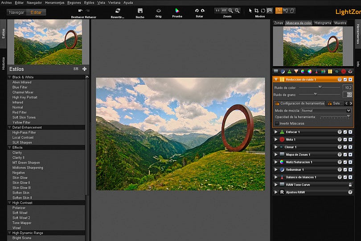Check the Invertir Máscaras checkbox
361x241 pixels.
click(x=277, y=123)
